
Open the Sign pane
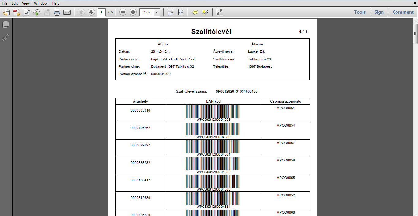tap(379, 12)
